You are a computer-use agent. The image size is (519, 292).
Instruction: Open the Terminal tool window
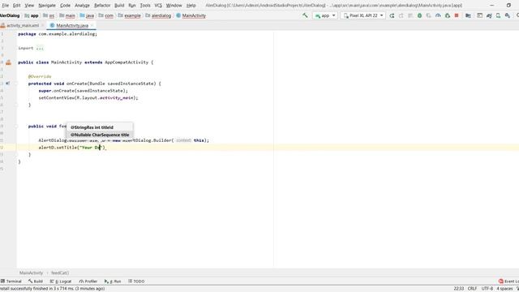[11, 281]
